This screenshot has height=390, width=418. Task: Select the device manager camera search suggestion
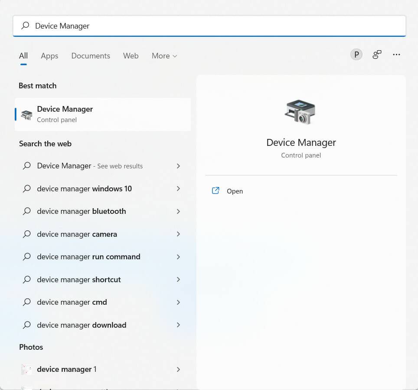coord(77,234)
